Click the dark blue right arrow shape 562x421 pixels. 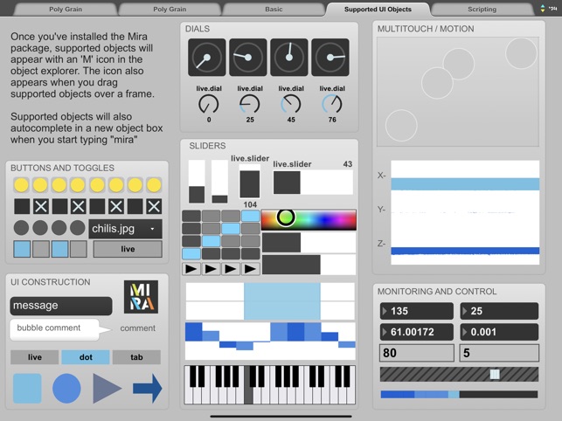click(x=148, y=389)
